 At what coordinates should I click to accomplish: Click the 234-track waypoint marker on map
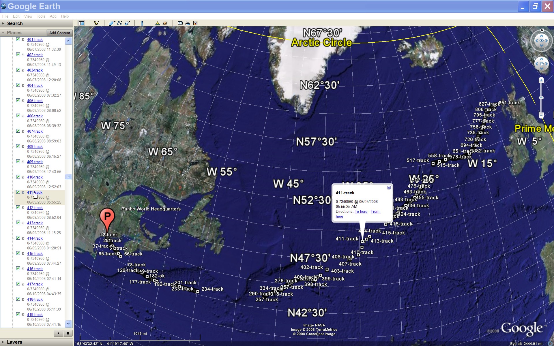(x=198, y=292)
